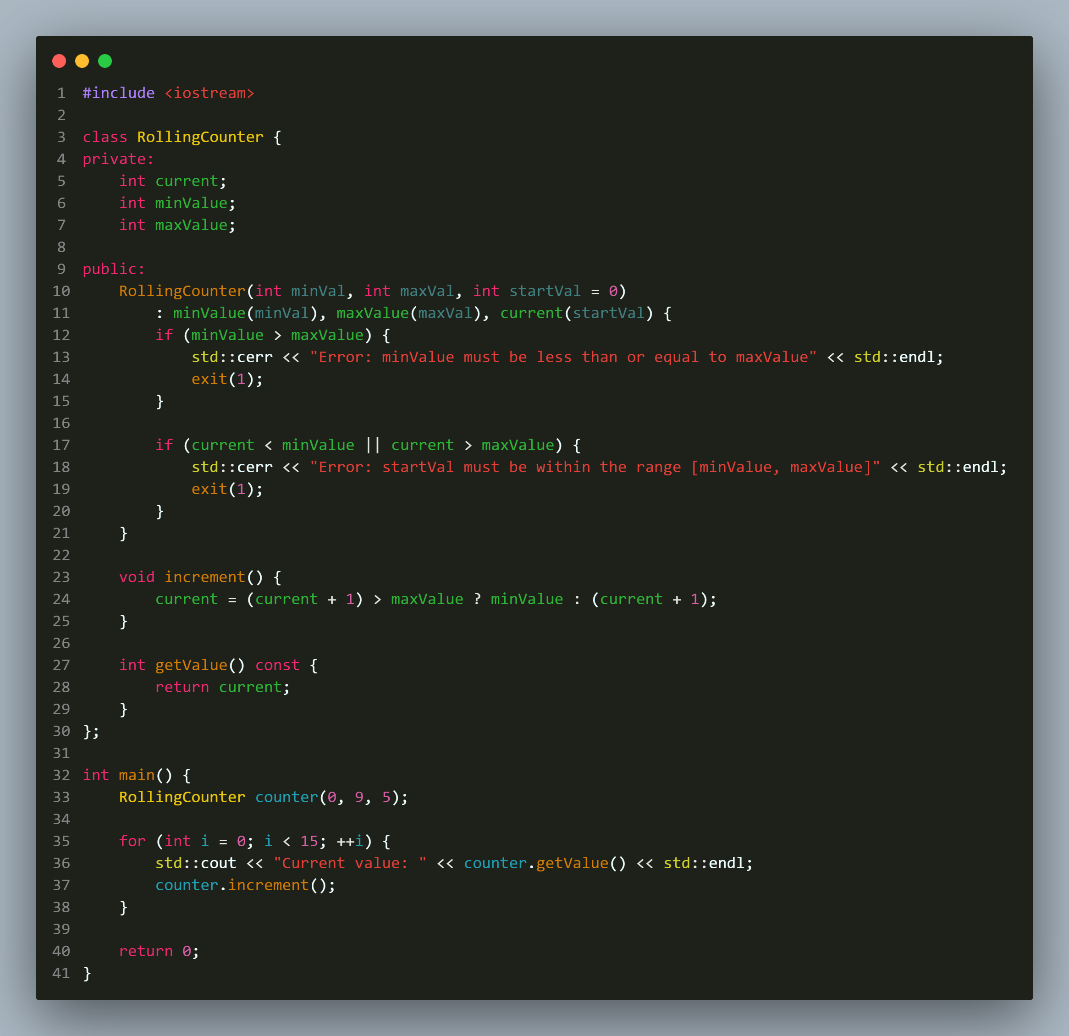The width and height of the screenshot is (1069, 1036).
Task: Click the 'private:' access specifier
Action: coord(118,160)
